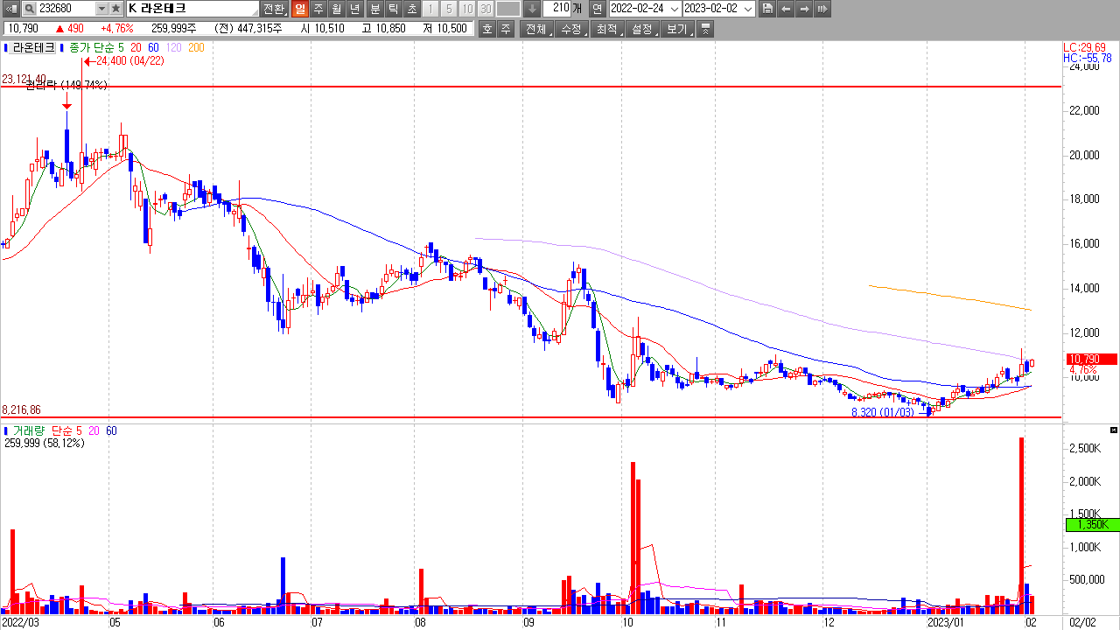Open the 전체 dropdown menu

[x=536, y=29]
